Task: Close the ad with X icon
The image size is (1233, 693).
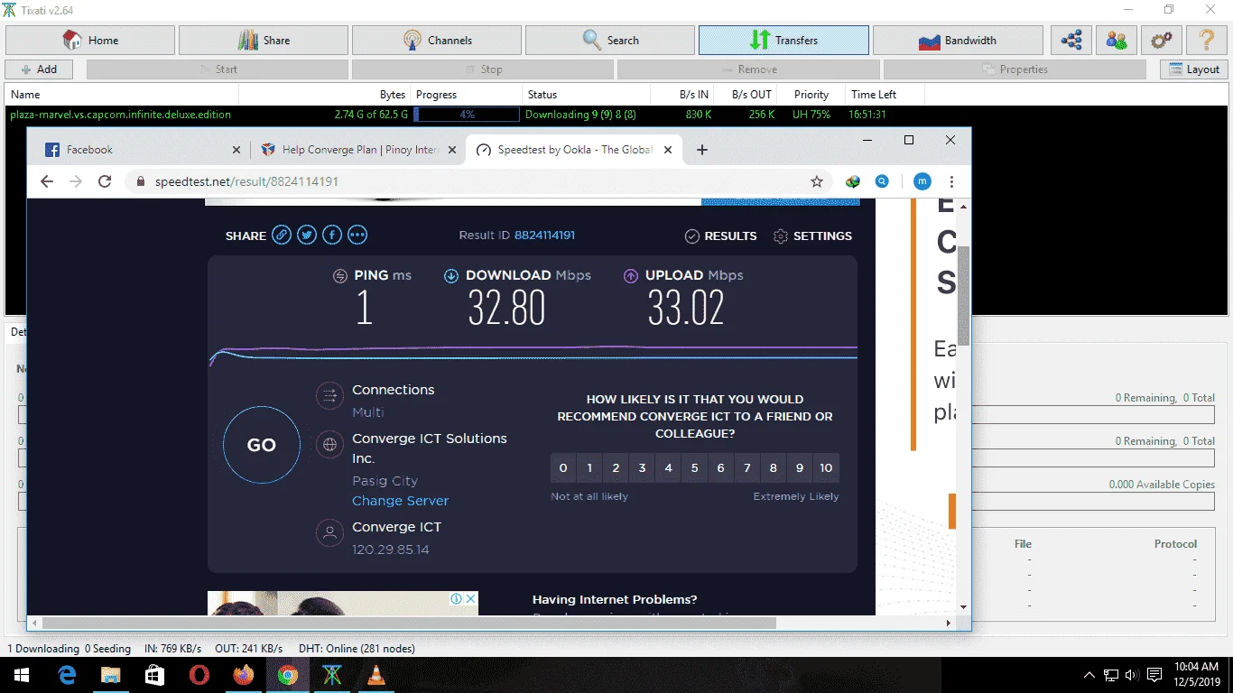Action: 470,599
